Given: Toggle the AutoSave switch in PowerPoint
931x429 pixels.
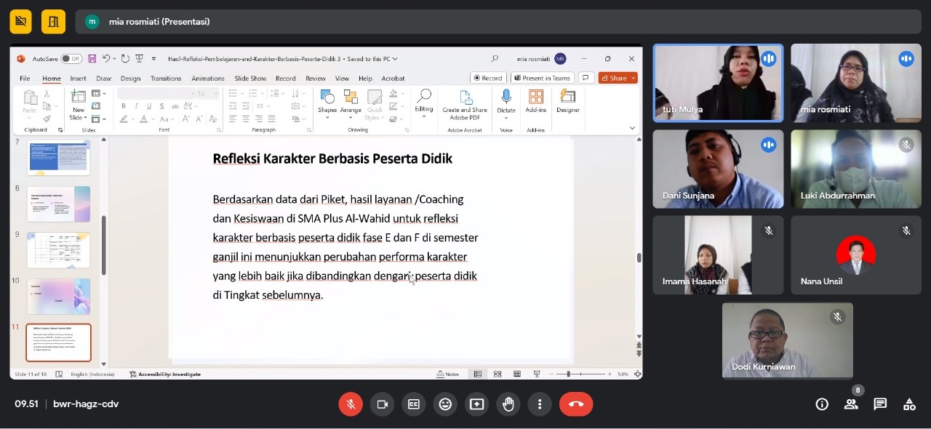Looking at the screenshot, I should (71, 59).
